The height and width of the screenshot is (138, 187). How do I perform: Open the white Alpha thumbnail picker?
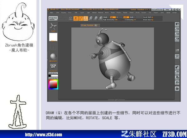click(x=53, y=37)
